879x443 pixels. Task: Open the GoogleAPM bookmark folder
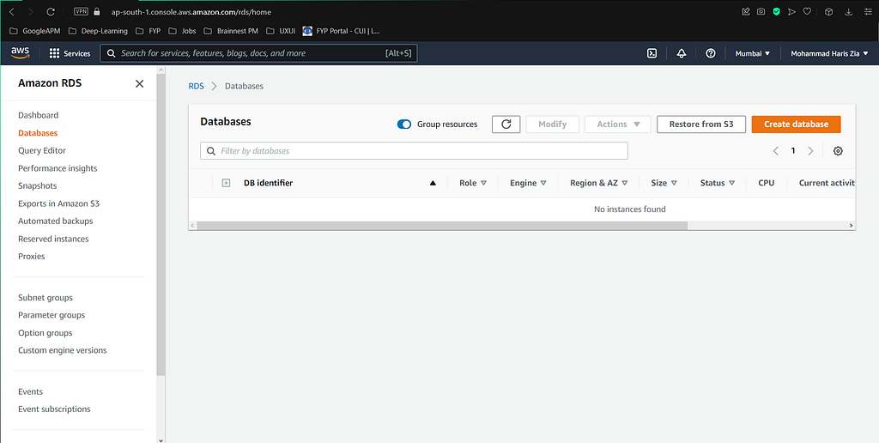34,31
